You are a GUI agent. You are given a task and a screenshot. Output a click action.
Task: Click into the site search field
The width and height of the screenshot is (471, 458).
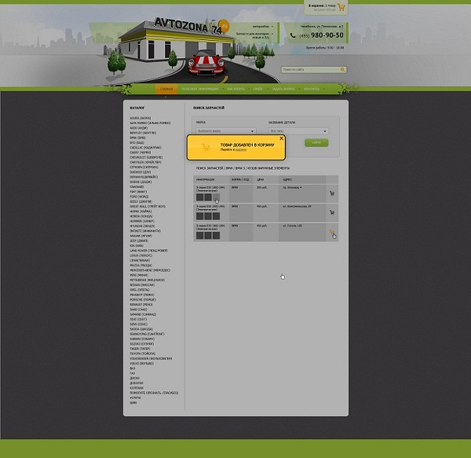tap(309, 70)
